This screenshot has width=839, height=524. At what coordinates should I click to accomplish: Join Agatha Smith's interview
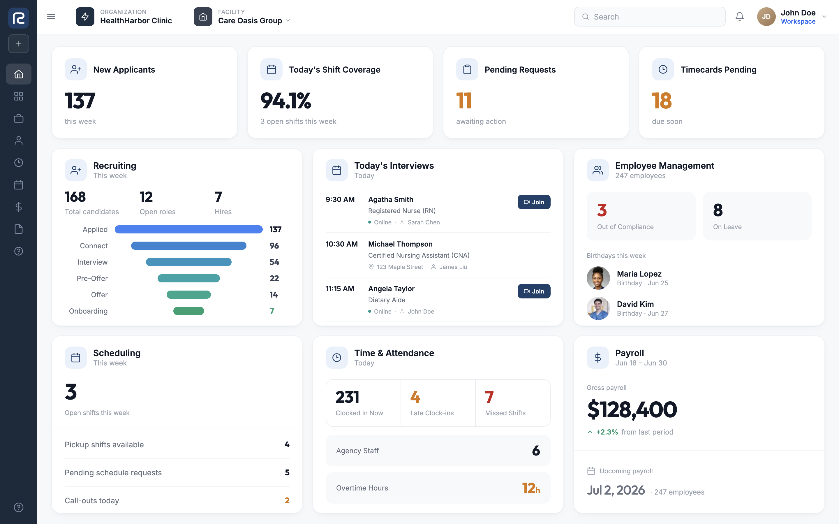(534, 202)
